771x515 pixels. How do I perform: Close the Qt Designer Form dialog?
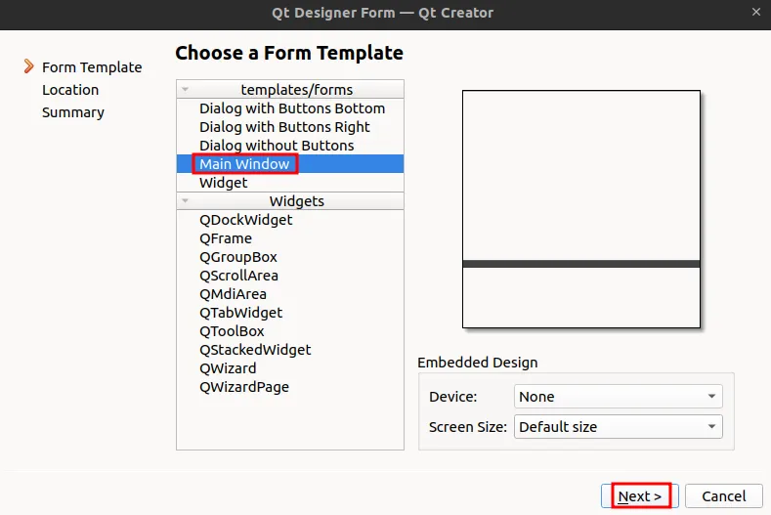(756, 12)
